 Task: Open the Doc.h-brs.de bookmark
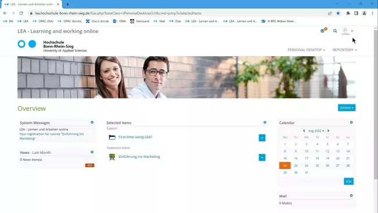point(97,21)
